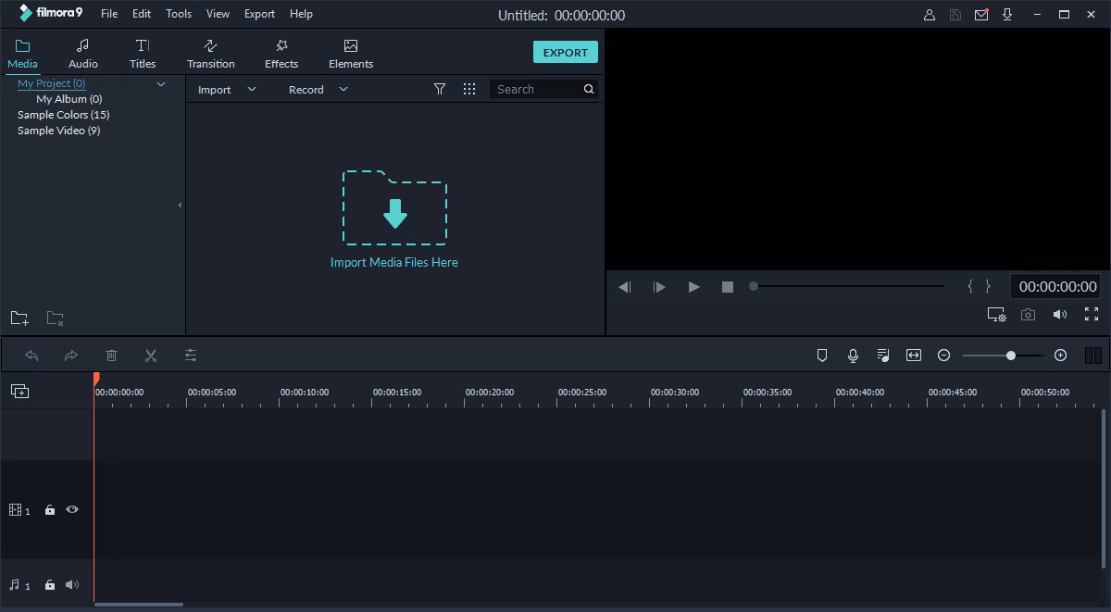
Task: Switch to the Transition tab
Action: pyautogui.click(x=210, y=54)
